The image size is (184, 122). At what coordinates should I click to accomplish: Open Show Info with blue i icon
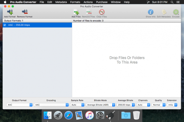click(x=151, y=12)
